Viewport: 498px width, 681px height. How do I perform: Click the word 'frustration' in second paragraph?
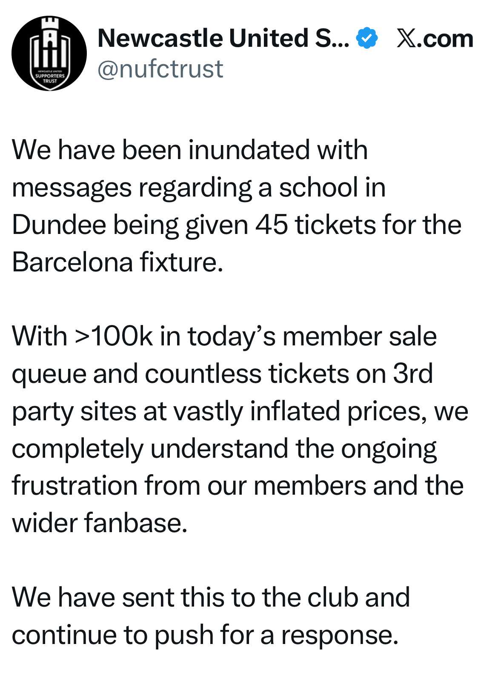pos(74,485)
